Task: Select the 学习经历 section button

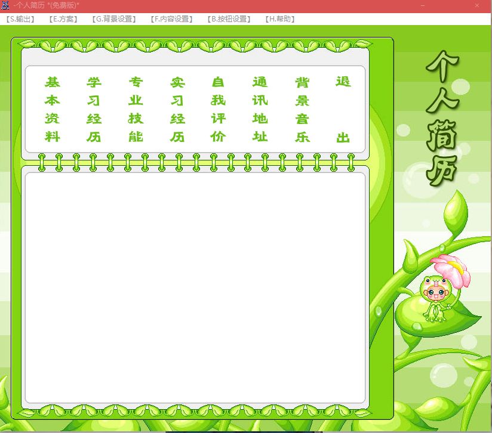Action: pos(94,109)
